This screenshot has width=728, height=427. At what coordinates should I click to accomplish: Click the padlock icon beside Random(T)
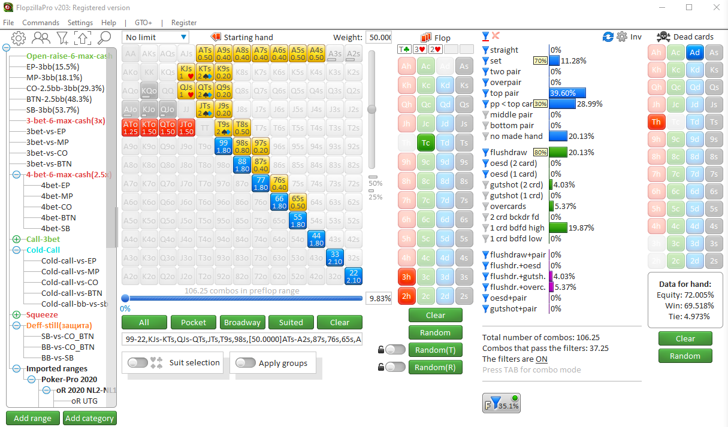pyautogui.click(x=380, y=349)
